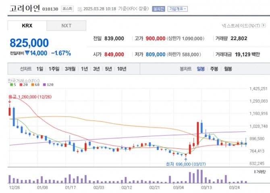Select the 1일 line chart

click(40, 69)
